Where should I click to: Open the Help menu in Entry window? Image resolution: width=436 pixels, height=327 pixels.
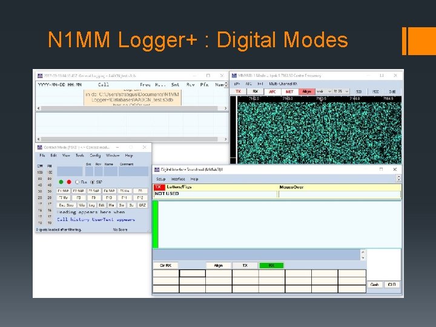[129, 156]
